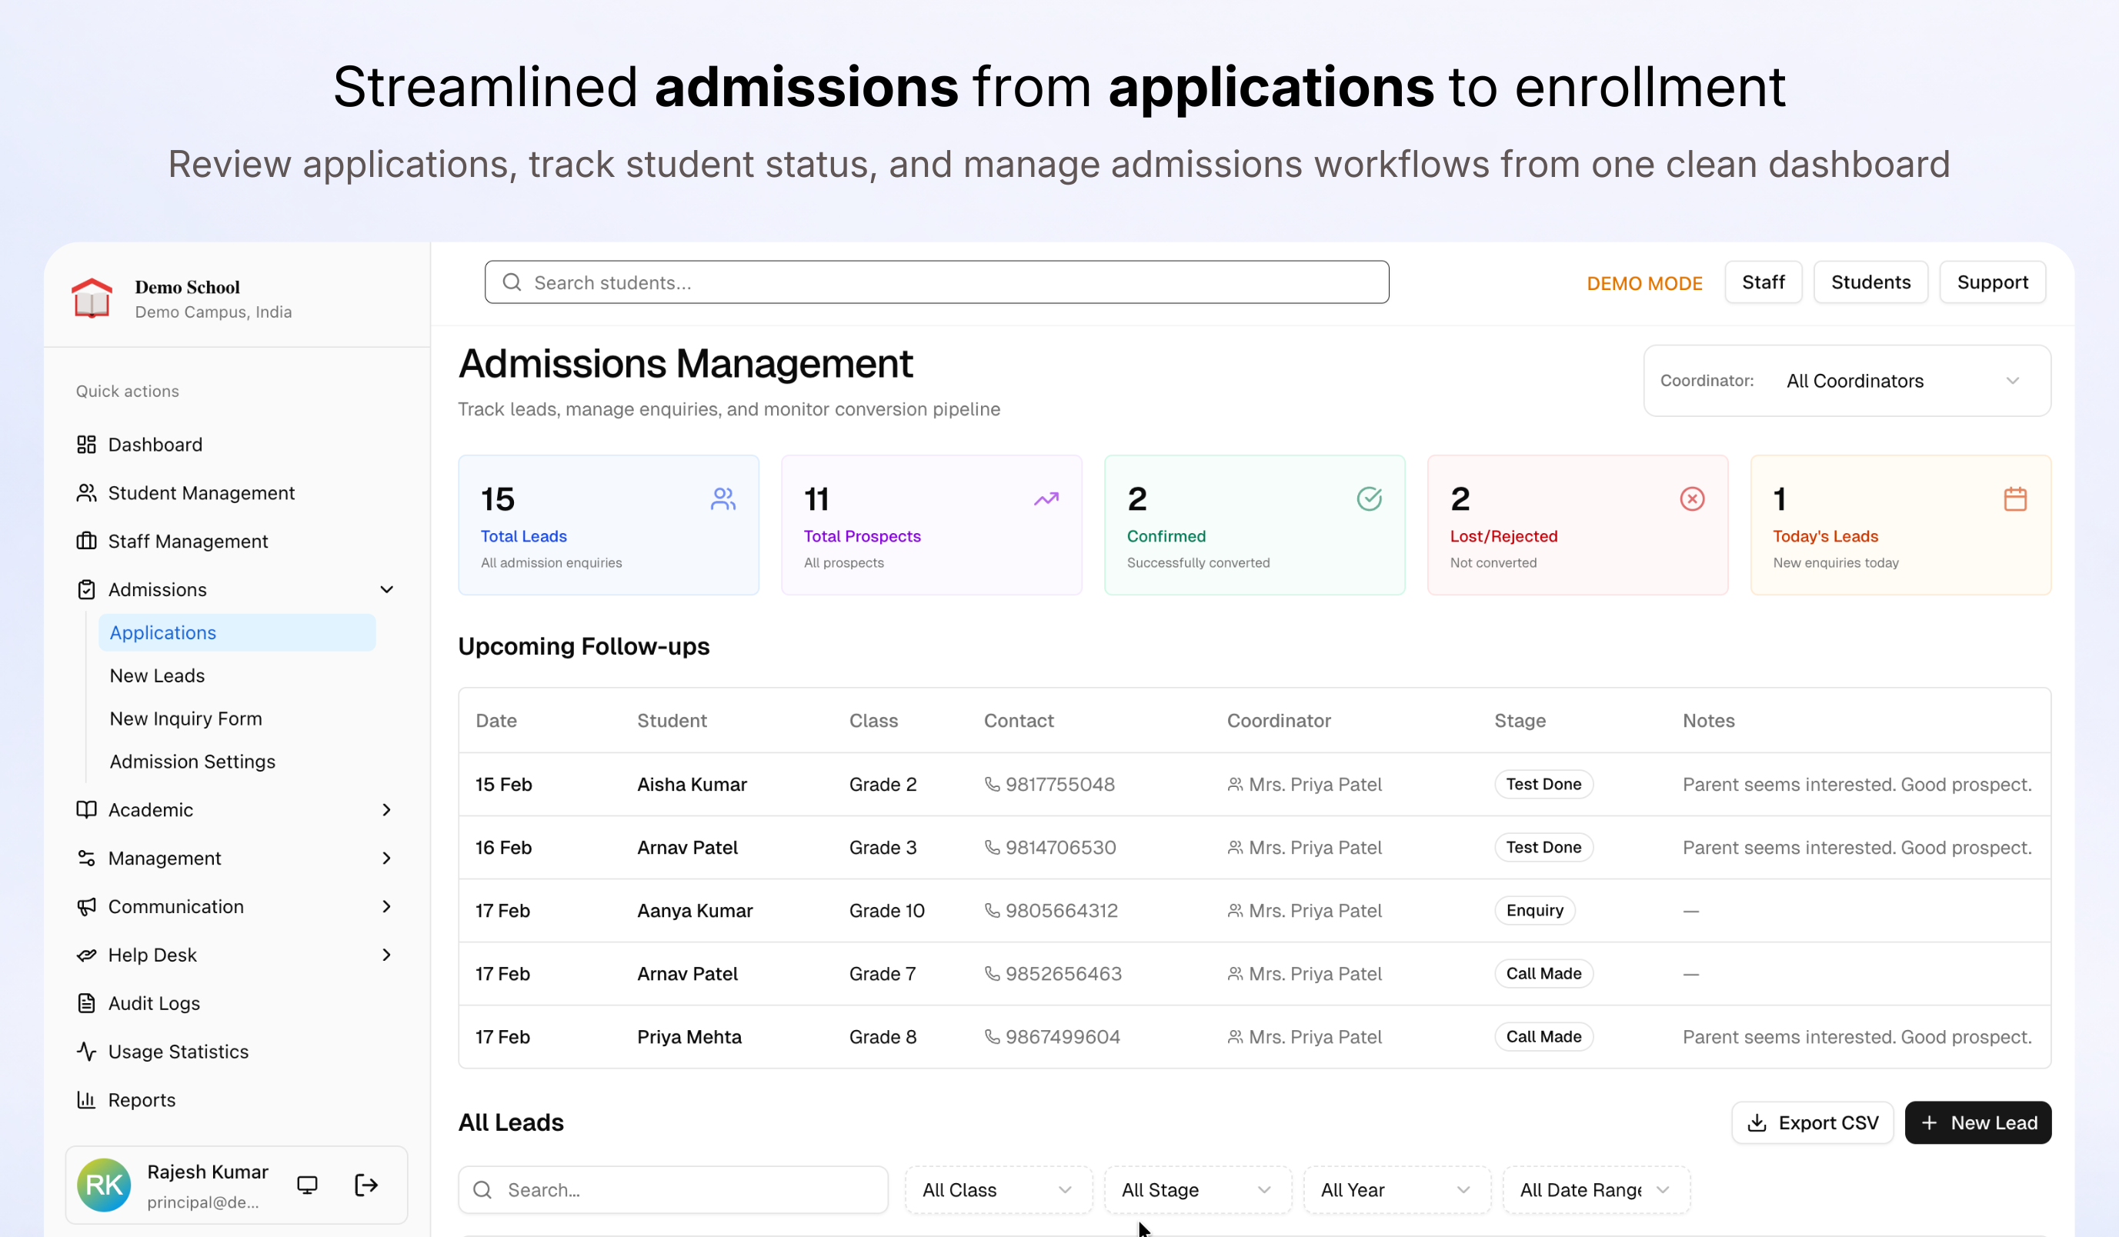This screenshot has height=1237, width=2119.
Task: Expand the All Date Range filter
Action: pyautogui.click(x=1594, y=1189)
